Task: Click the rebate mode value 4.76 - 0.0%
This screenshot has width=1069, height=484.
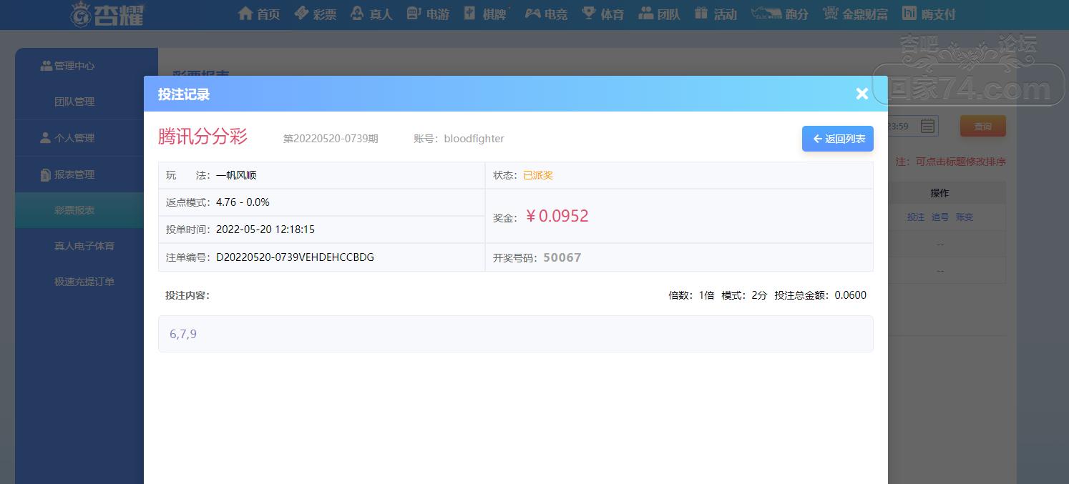Action: pyautogui.click(x=243, y=202)
